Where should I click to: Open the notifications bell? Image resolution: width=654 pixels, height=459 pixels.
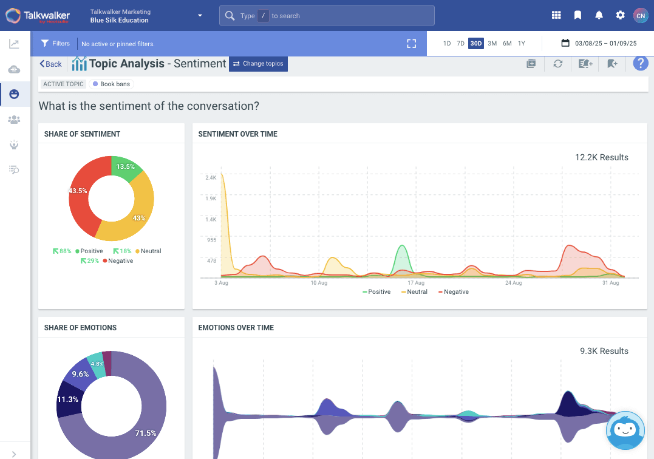[x=599, y=15]
